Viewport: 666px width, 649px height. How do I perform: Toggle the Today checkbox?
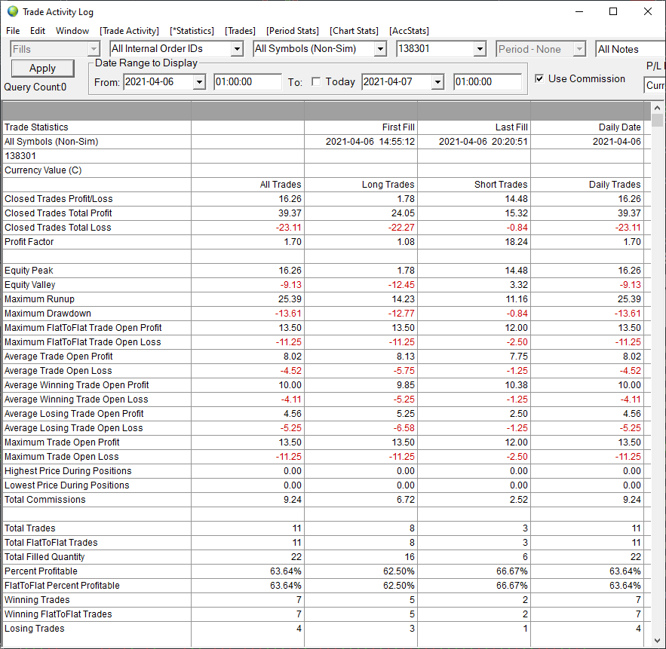[x=316, y=81]
